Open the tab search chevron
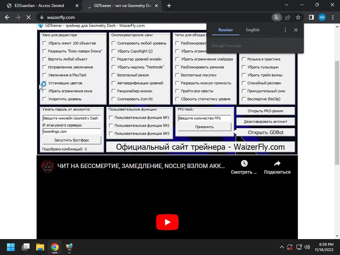 coord(287,5)
